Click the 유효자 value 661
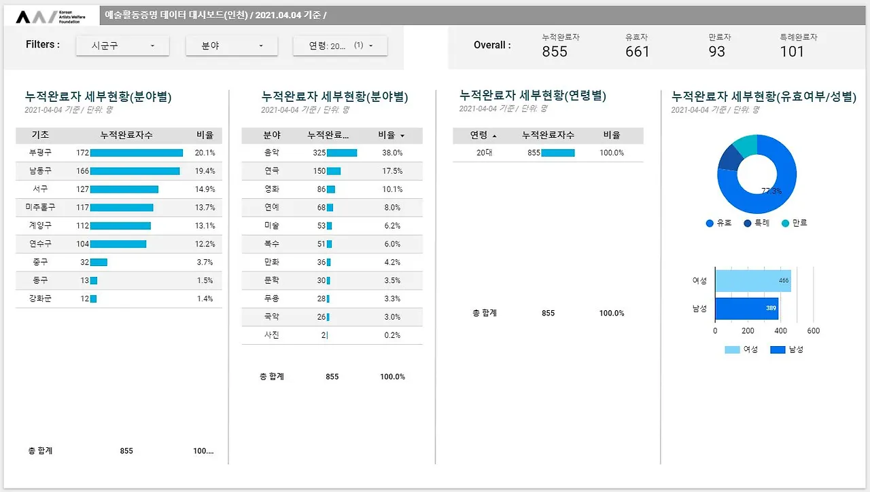This screenshot has width=870, height=492. [x=638, y=52]
